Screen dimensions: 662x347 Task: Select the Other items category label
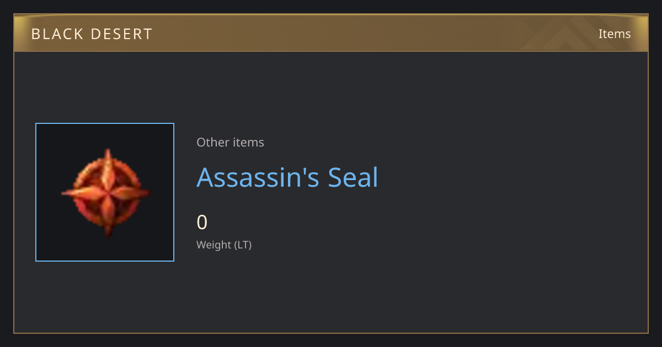pyautogui.click(x=230, y=142)
